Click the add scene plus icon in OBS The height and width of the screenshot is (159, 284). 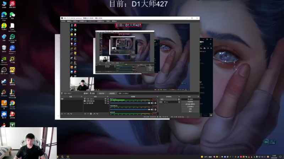pos(62,114)
